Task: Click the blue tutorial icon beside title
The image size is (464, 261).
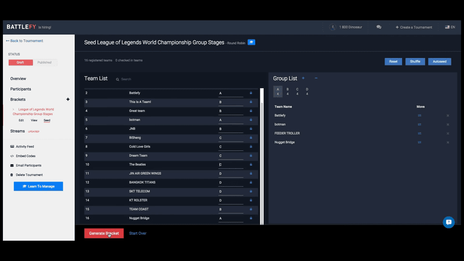Action: pos(251,42)
